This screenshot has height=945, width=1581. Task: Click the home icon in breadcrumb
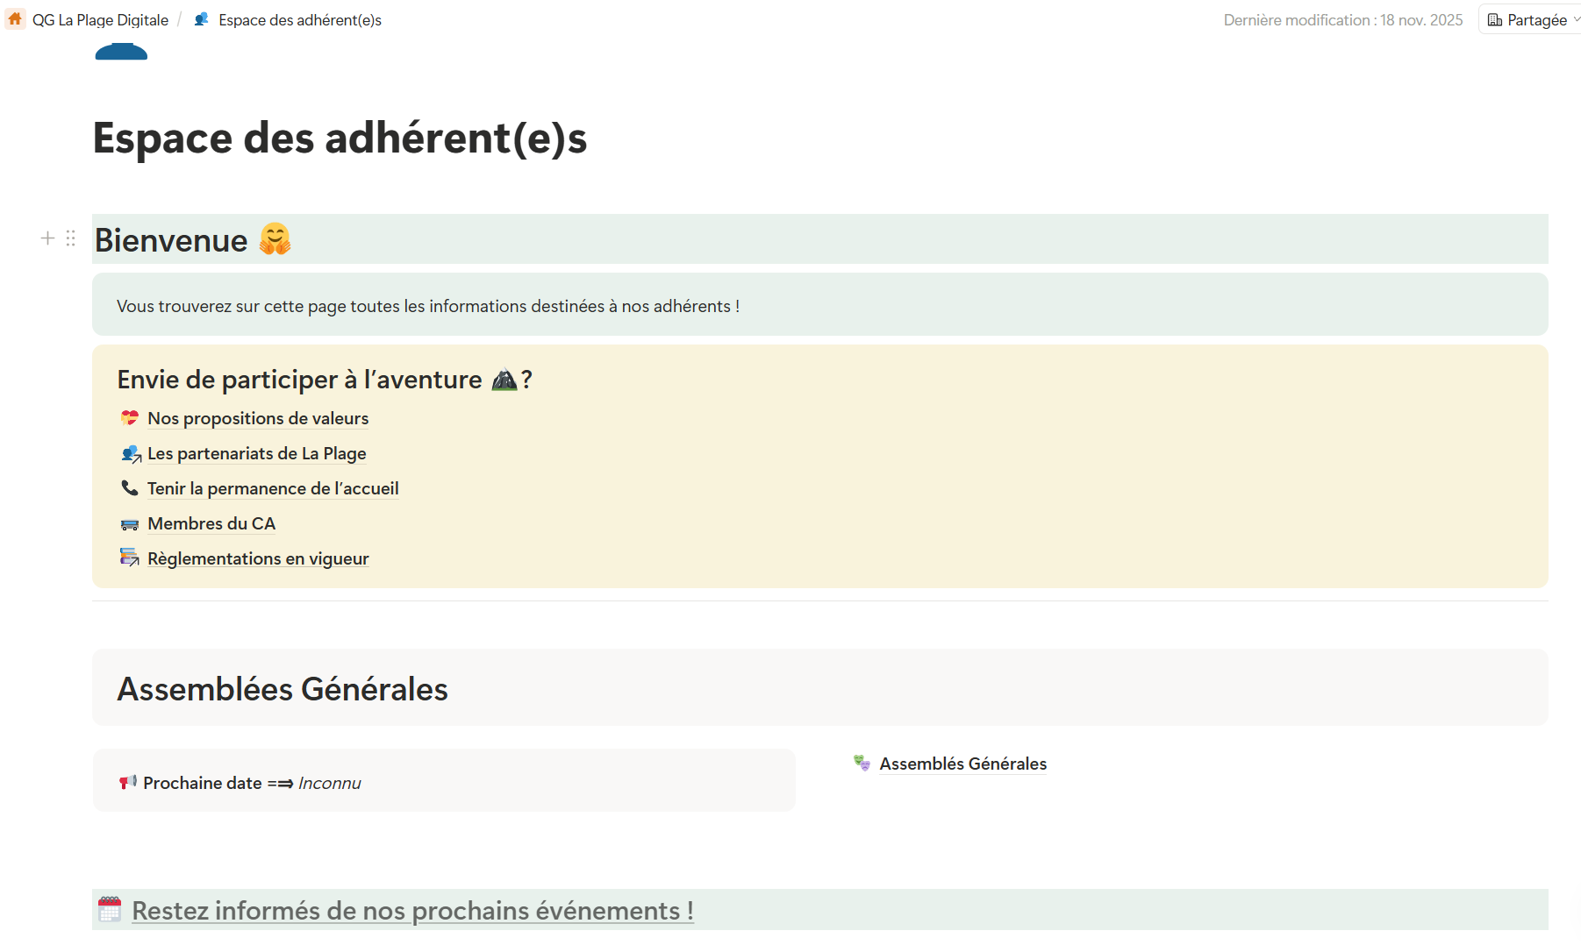[15, 19]
